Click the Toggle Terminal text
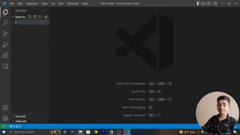This screenshot has width=240, height=135. tap(134, 115)
